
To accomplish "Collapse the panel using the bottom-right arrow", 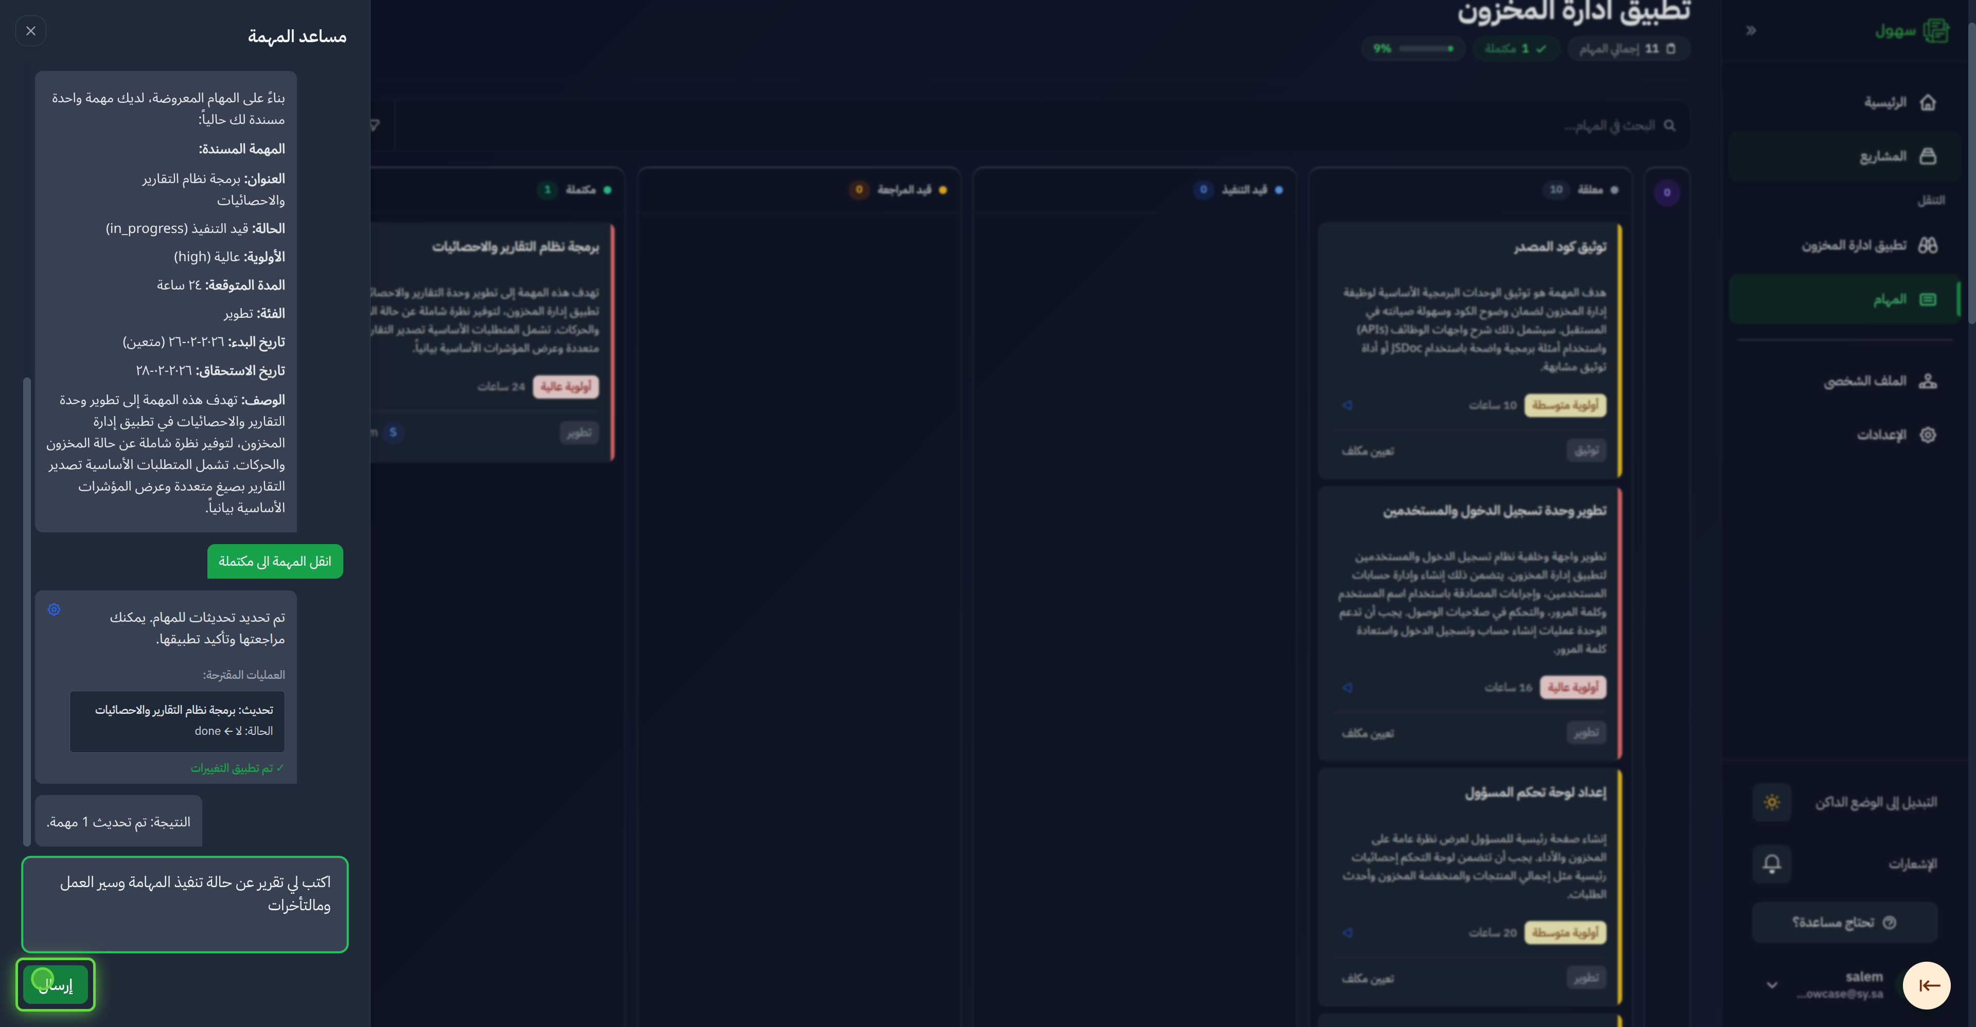I will click(x=1927, y=986).
